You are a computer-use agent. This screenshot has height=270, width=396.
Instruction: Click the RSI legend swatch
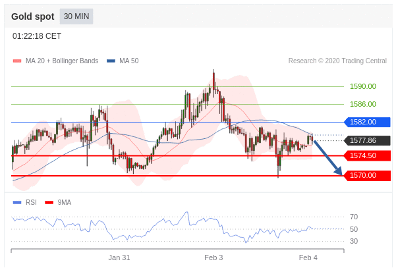[x=17, y=202]
